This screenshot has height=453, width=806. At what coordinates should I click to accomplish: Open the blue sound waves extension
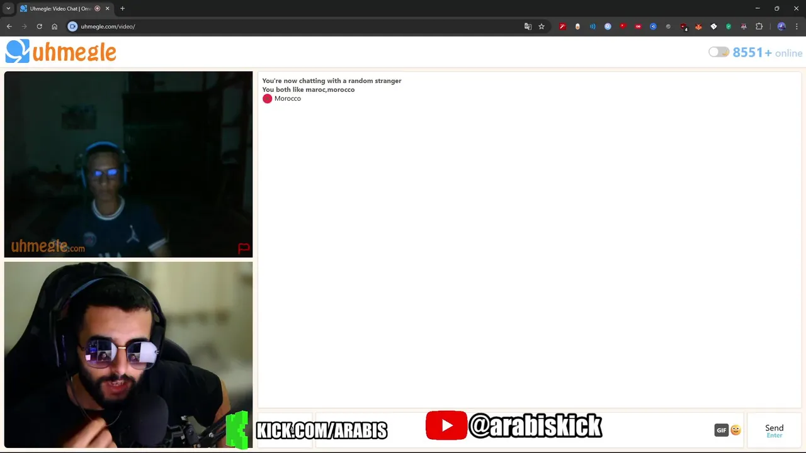click(x=593, y=26)
